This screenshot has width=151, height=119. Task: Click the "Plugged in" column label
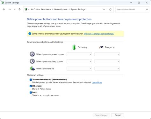tap(110, 47)
